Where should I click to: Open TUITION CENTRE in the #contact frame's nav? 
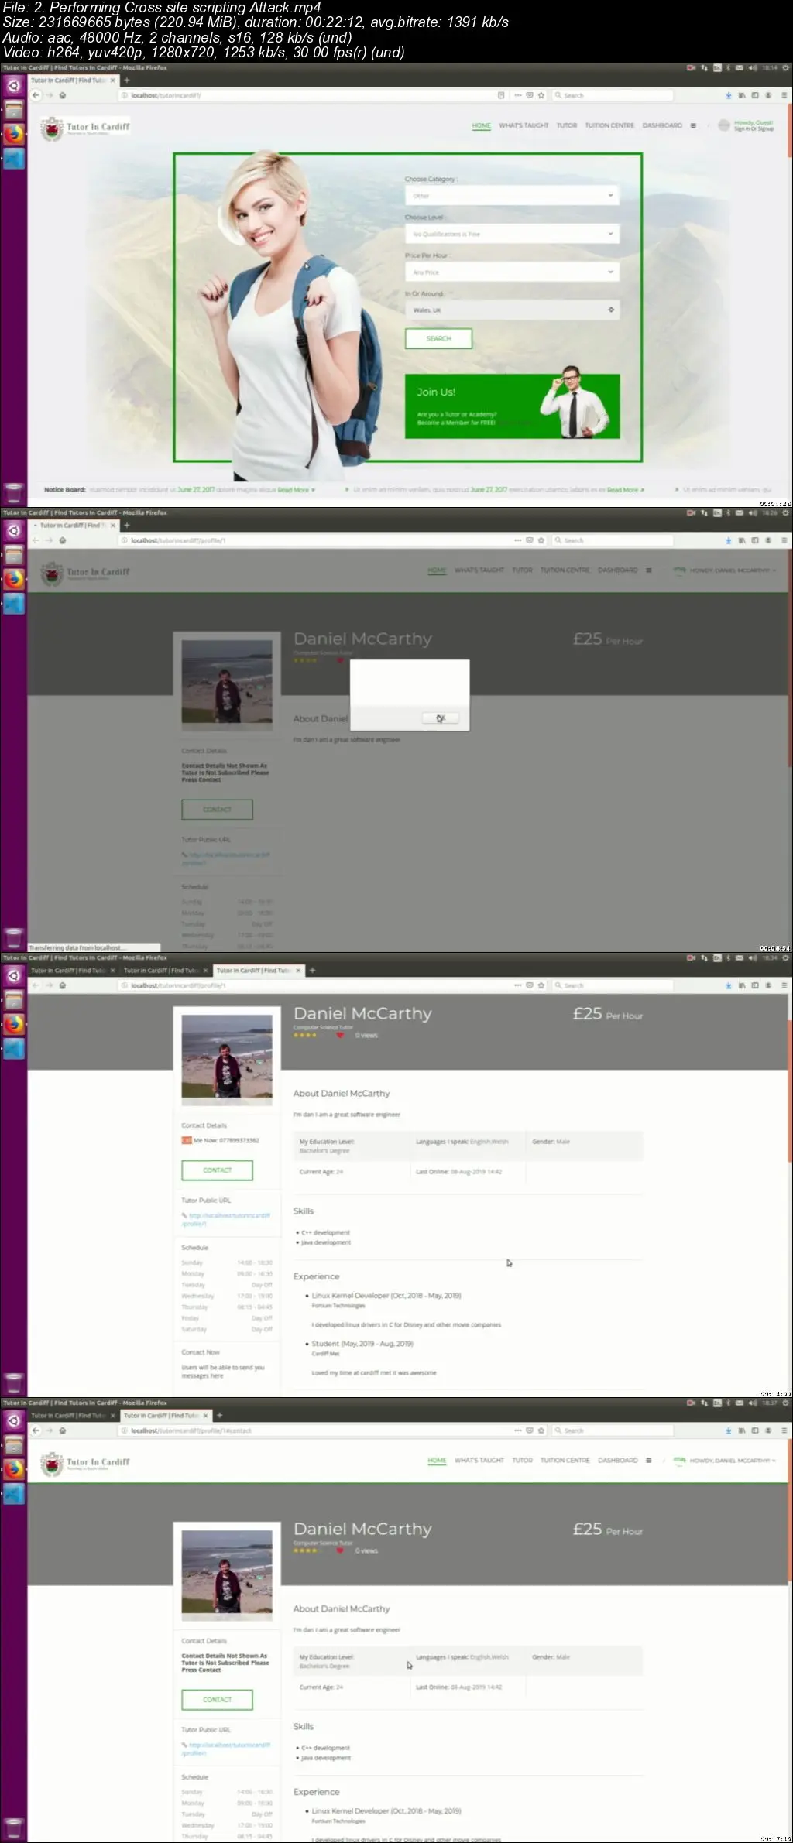[x=565, y=1461]
